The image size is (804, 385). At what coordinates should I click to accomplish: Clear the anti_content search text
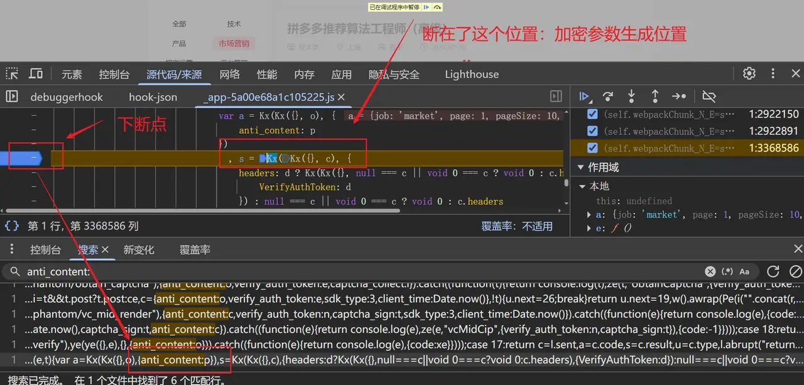pyautogui.click(x=709, y=271)
